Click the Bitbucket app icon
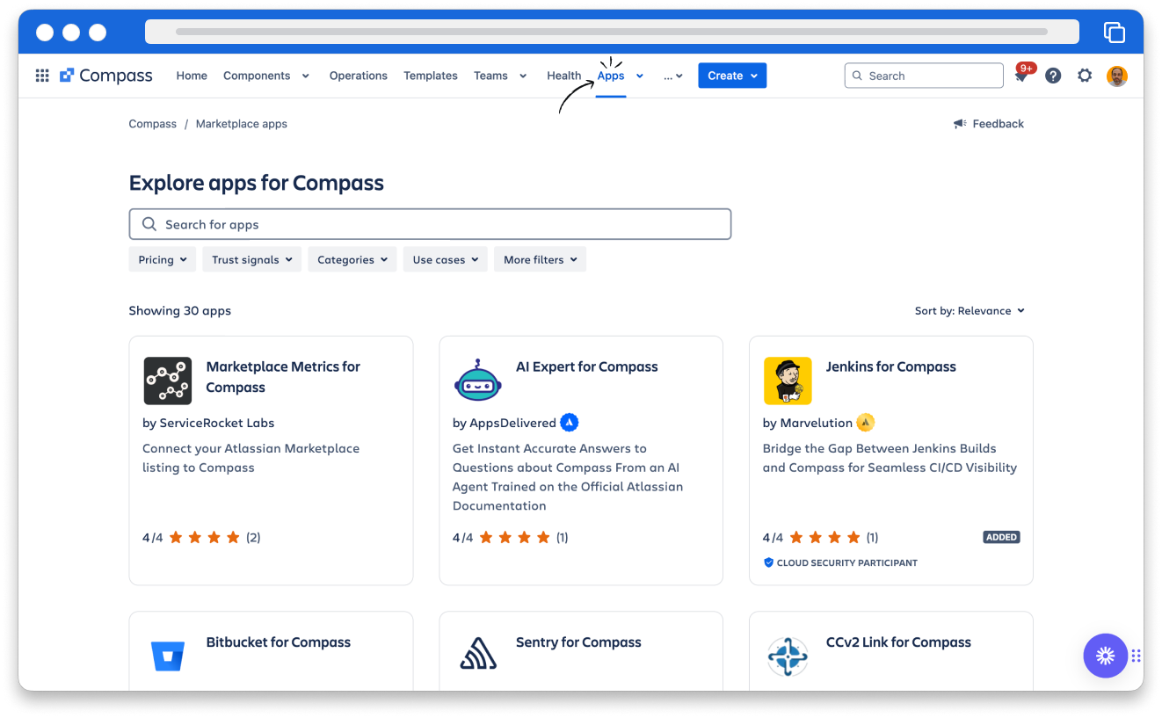This screenshot has height=718, width=1162. click(167, 656)
